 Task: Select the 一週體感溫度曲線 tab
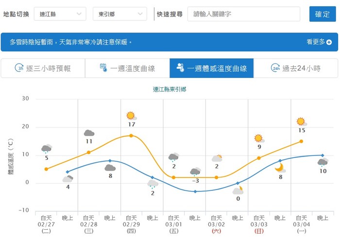pyautogui.click(x=211, y=68)
